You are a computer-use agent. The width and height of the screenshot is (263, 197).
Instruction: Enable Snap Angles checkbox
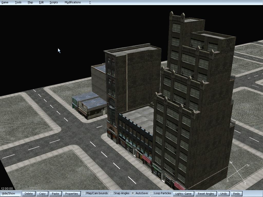(x=111, y=193)
